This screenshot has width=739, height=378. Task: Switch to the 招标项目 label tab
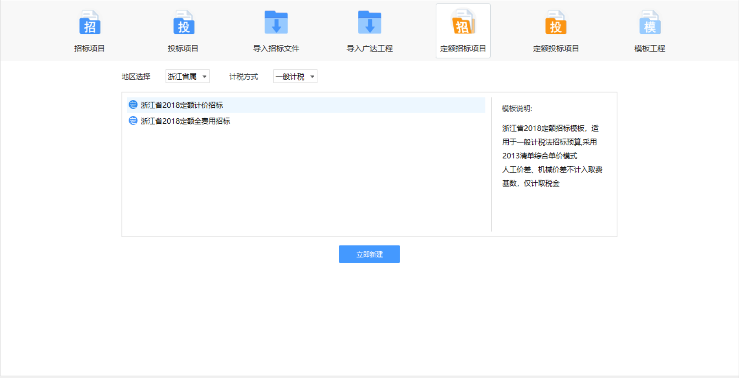point(89,48)
